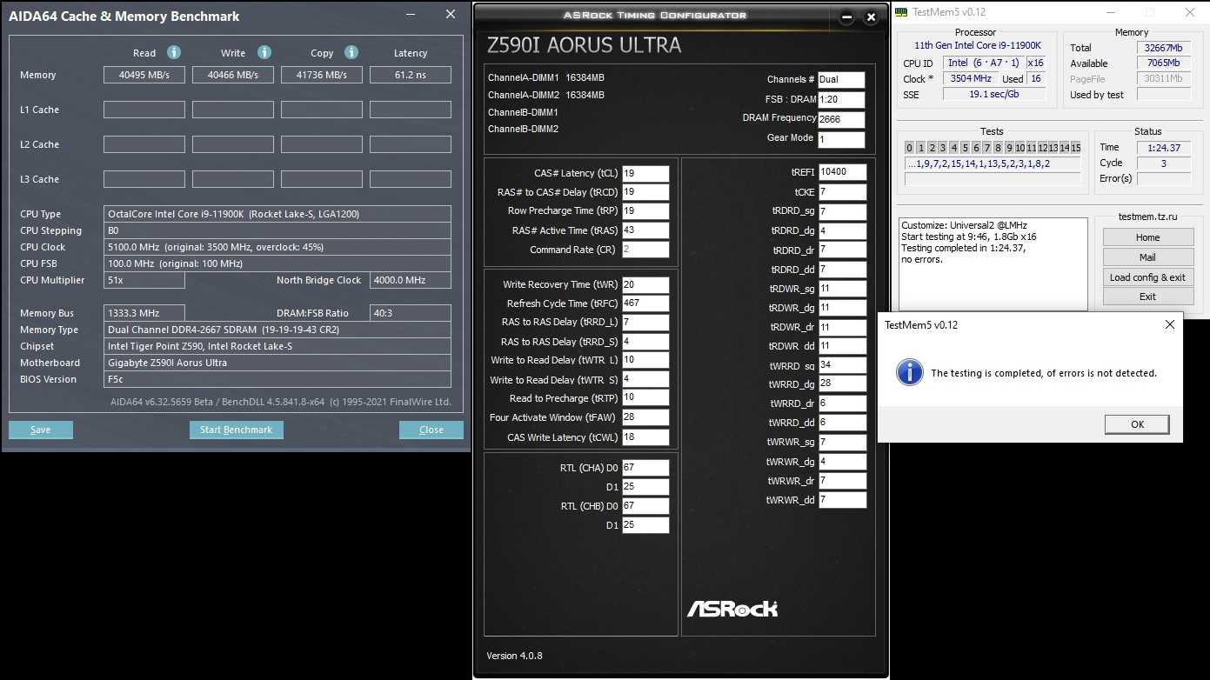Start Benchmark in AIDA64
Image resolution: width=1210 pixels, height=680 pixels.
[236, 430]
